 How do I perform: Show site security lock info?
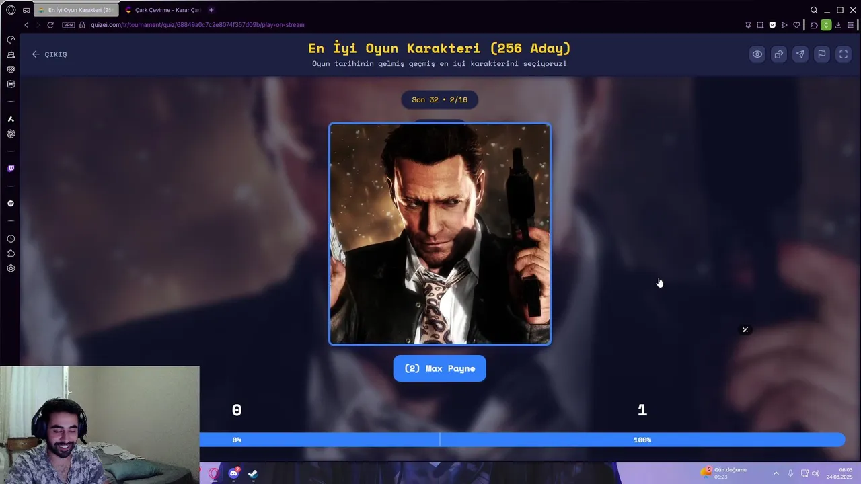click(83, 25)
